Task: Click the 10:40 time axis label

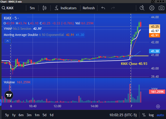Action: click(x=33, y=106)
